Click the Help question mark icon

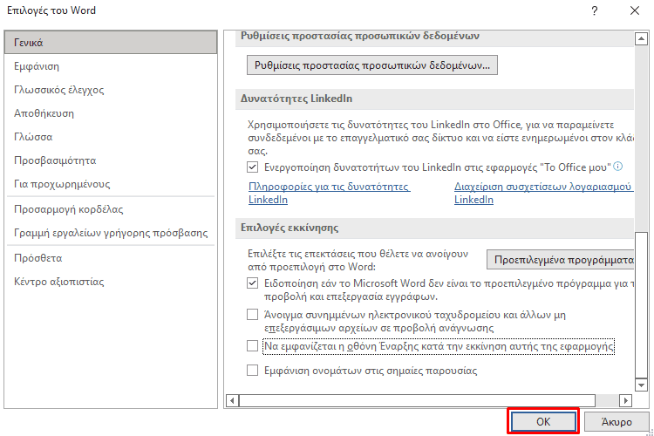(x=594, y=11)
